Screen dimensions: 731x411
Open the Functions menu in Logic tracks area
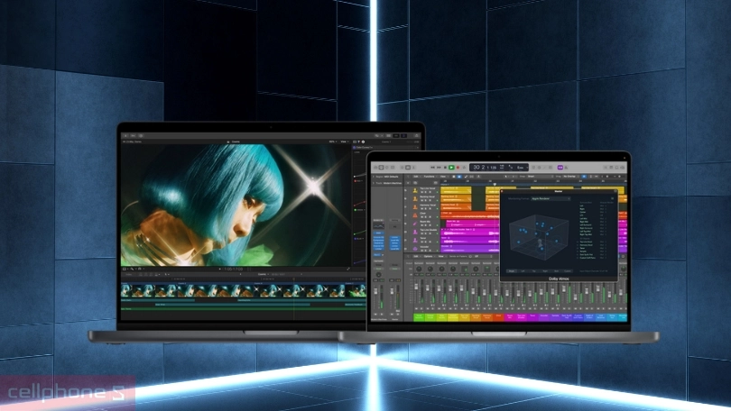(x=429, y=177)
